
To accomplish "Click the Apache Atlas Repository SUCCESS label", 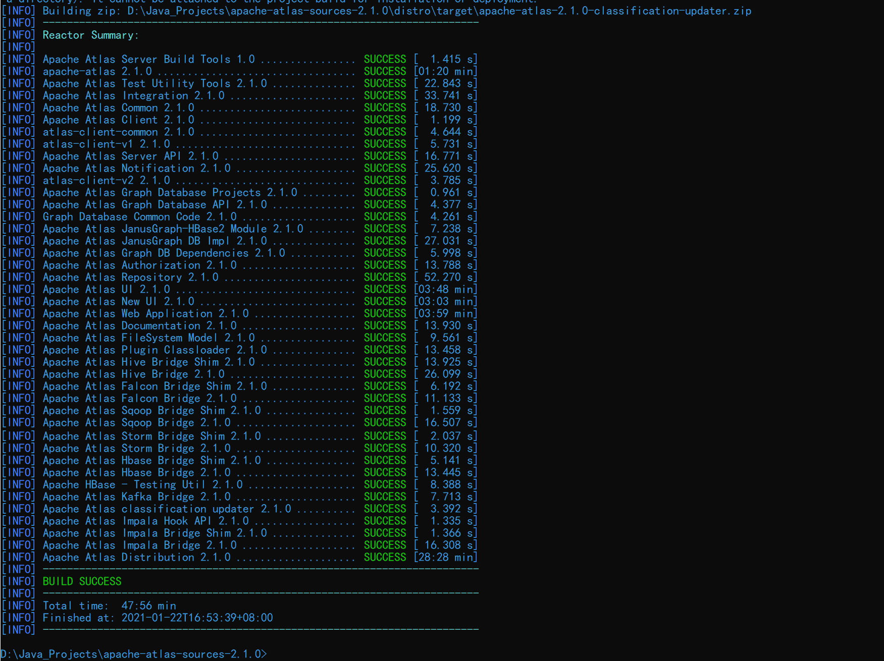I will [385, 277].
